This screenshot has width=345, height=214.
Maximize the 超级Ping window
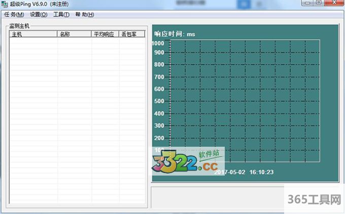tap(318, 3)
